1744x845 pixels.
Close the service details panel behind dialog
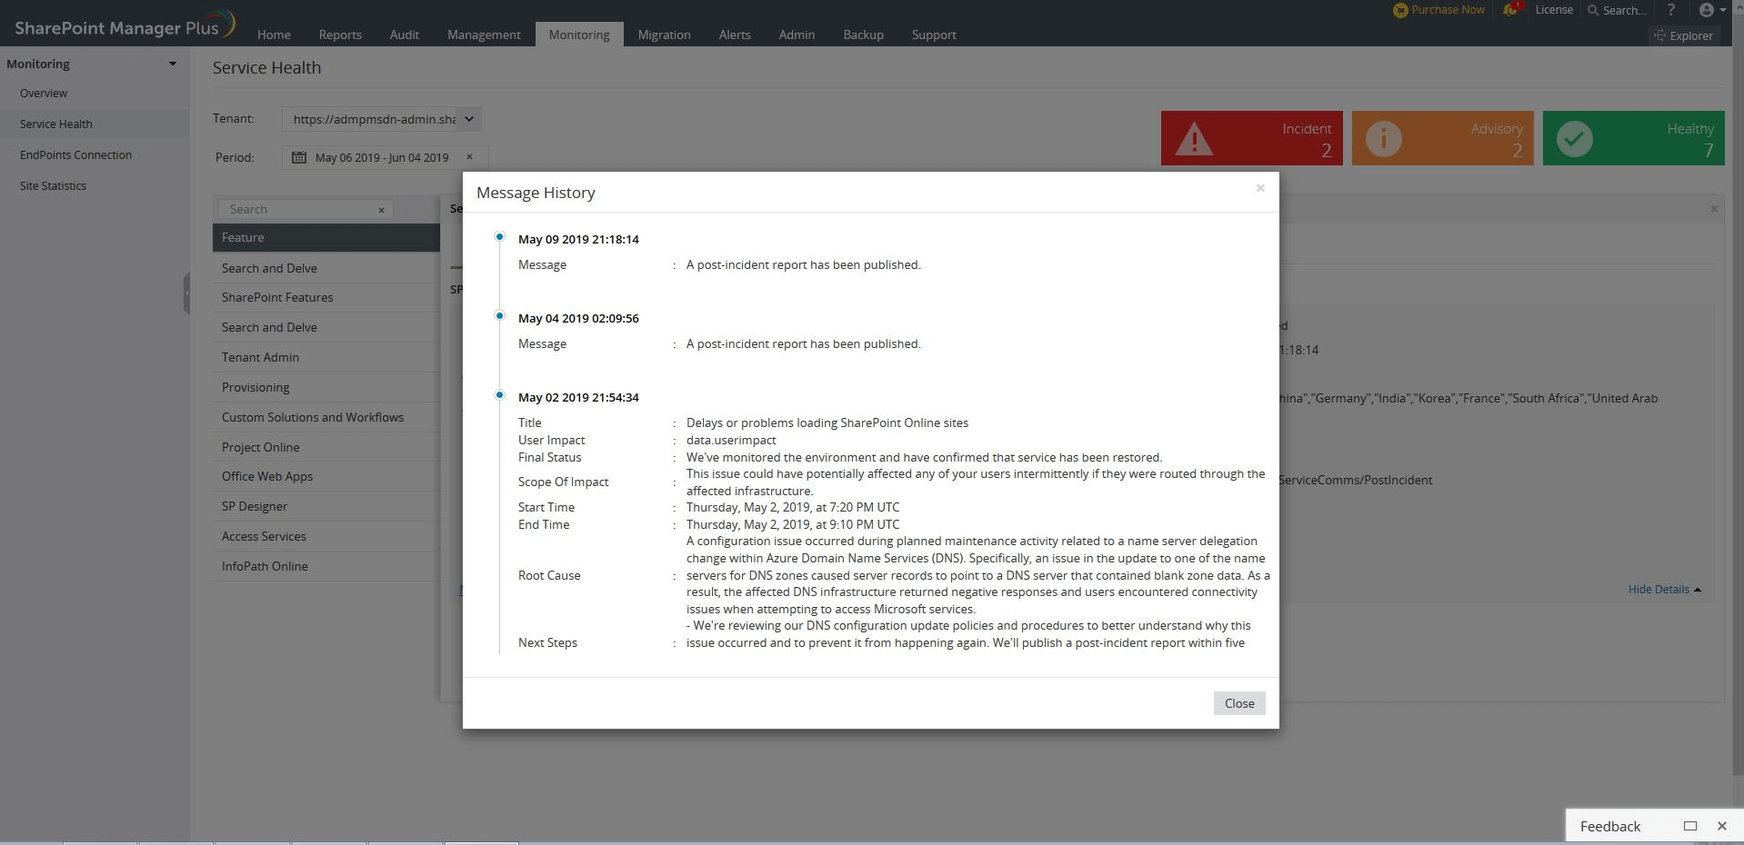pos(1714,209)
